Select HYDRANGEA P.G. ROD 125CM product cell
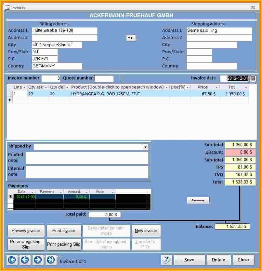The image size is (262, 271). [120, 94]
